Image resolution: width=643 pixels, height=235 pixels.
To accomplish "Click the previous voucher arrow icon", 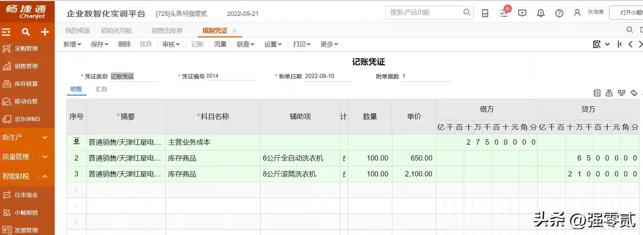I will [x=630, y=44].
